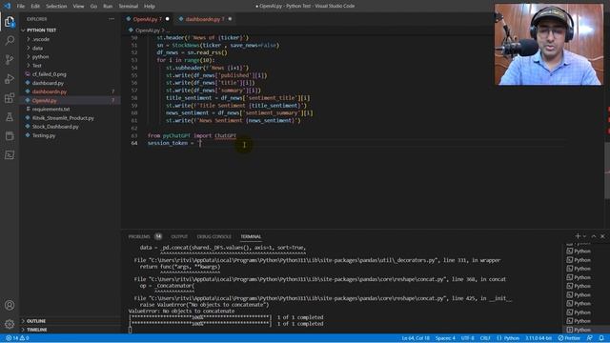Open requirements.txt in the explorer

click(x=51, y=110)
